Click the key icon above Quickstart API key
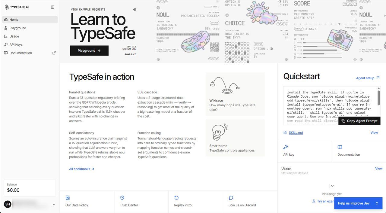386x213 pixels. click(286, 147)
